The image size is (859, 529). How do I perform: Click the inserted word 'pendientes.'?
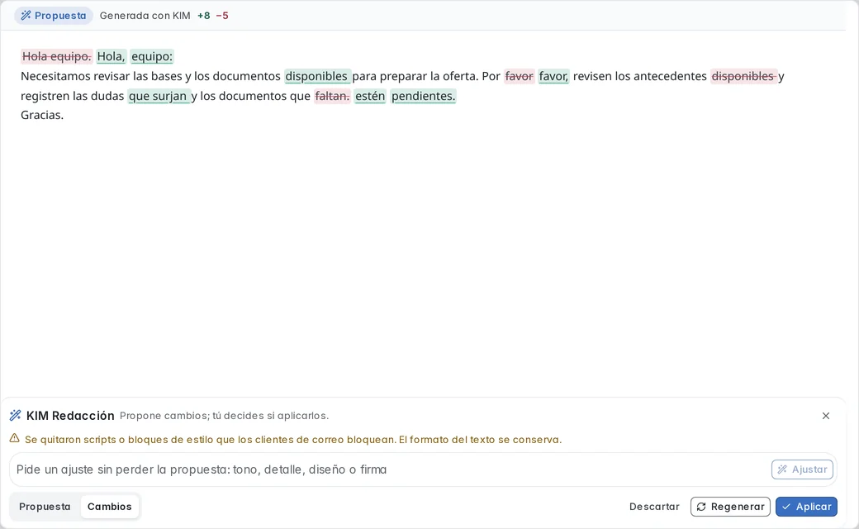tap(423, 96)
